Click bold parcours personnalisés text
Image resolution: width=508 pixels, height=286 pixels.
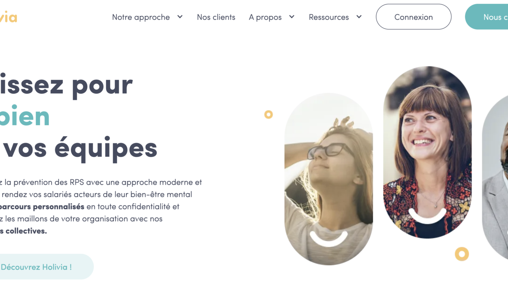click(42, 207)
